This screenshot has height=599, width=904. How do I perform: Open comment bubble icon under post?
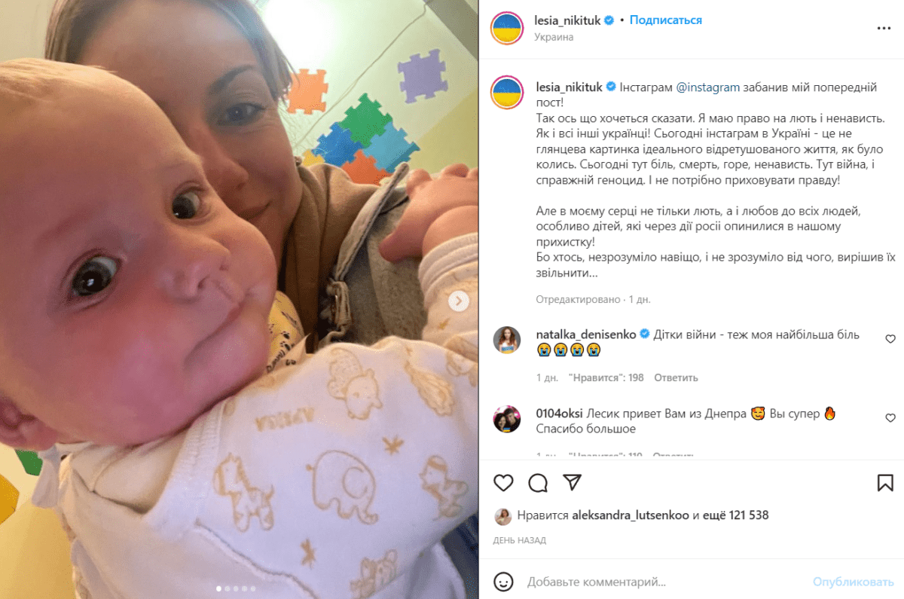(x=538, y=482)
